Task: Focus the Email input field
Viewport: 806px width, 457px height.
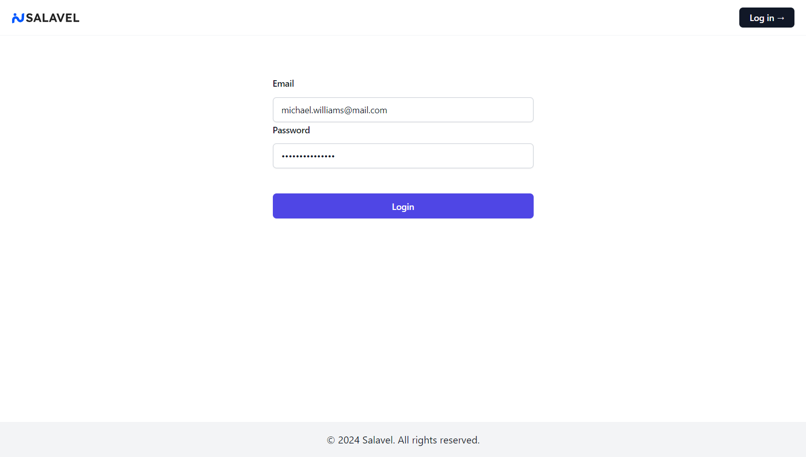Action: (403, 110)
